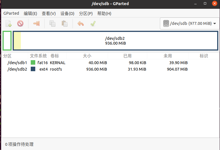
Task: Click the Undo last operation icon
Action: click(x=81, y=24)
